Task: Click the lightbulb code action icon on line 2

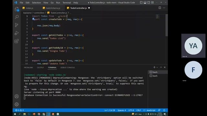Action: [33, 19]
